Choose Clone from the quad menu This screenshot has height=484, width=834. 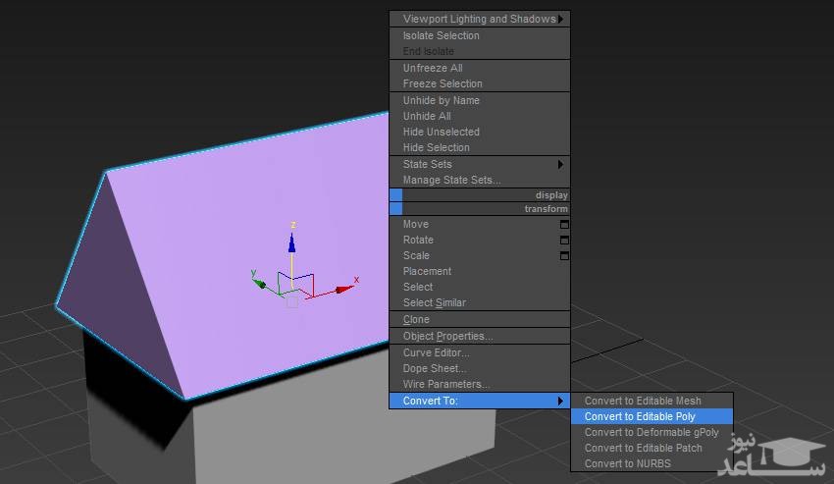coord(416,319)
